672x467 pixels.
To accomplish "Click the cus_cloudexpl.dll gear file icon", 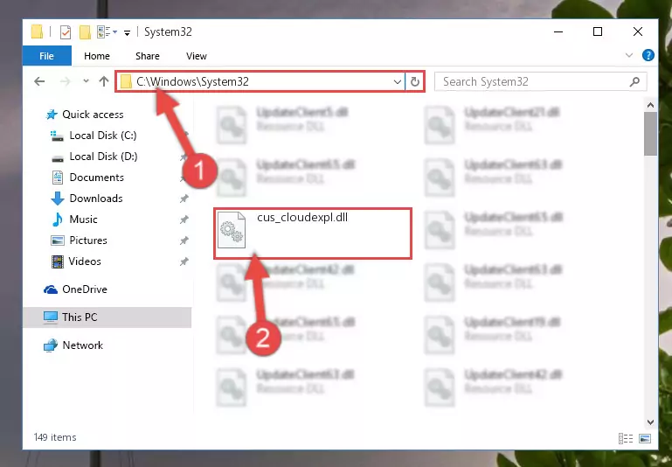I will 232,230.
